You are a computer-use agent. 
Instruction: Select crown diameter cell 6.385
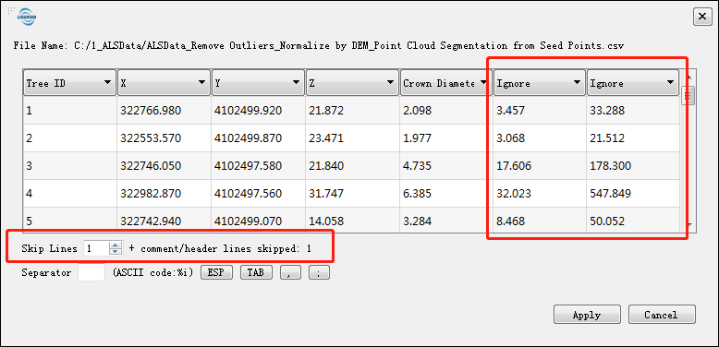(x=445, y=193)
